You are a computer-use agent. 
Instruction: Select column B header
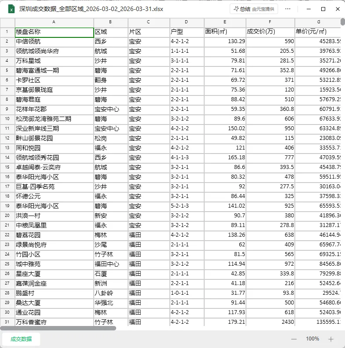click(111, 22)
